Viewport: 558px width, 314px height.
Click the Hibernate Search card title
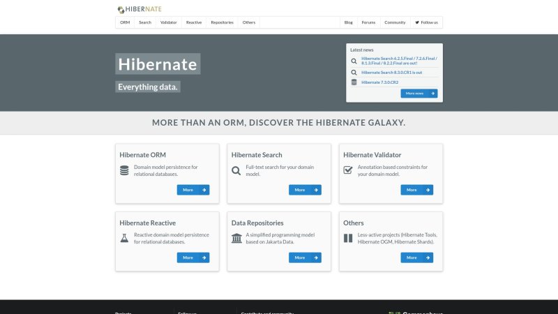click(x=257, y=155)
